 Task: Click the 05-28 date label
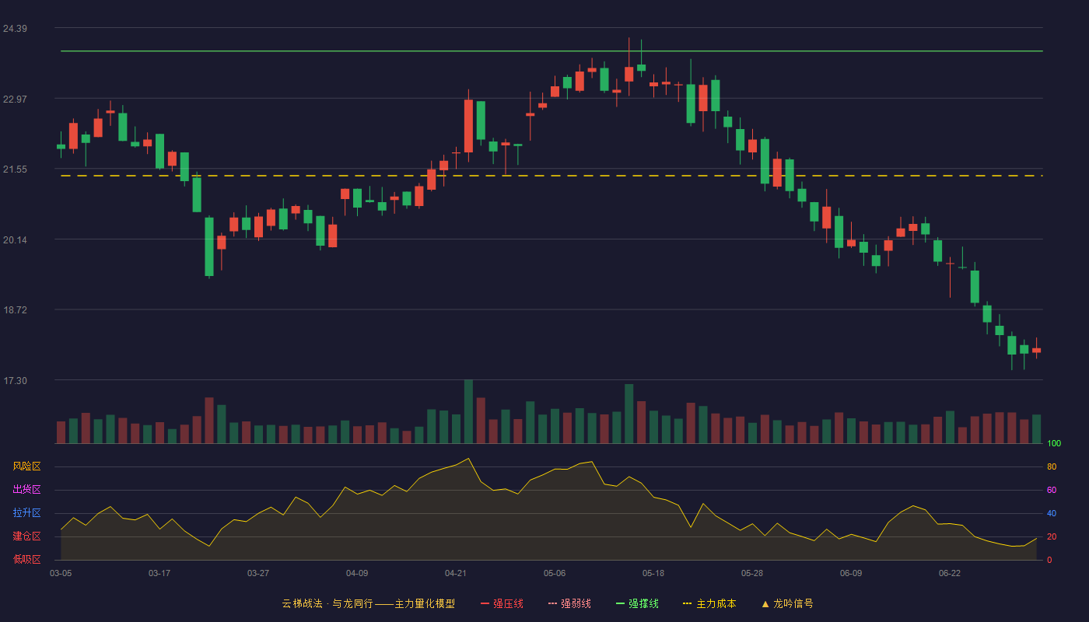coord(752,573)
